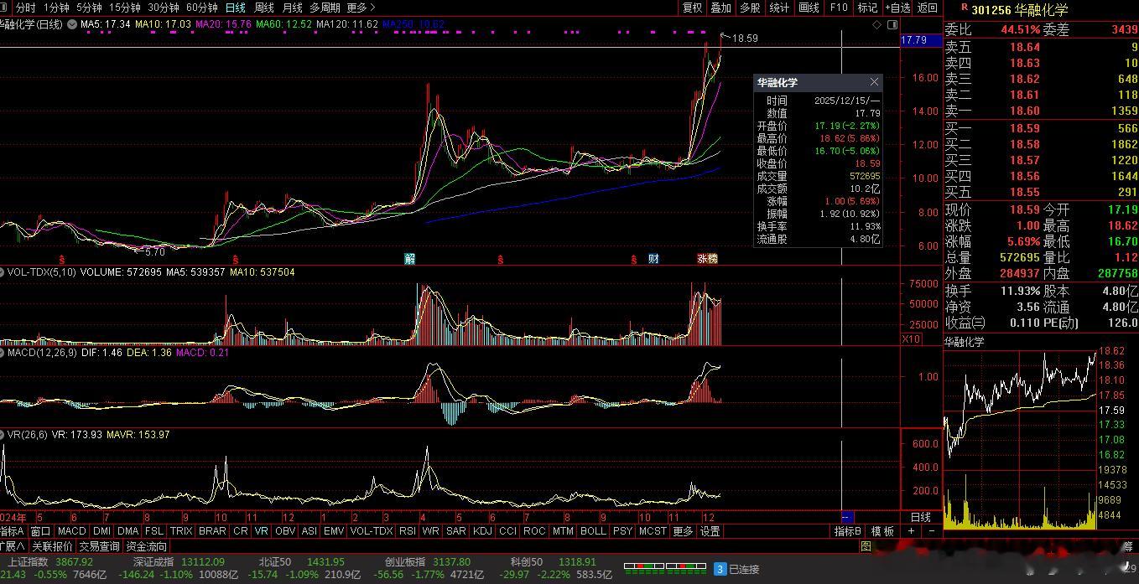Open the MA settings dropdown arrow beside the chart title
This screenshot has width=1139, height=584.
point(70,24)
